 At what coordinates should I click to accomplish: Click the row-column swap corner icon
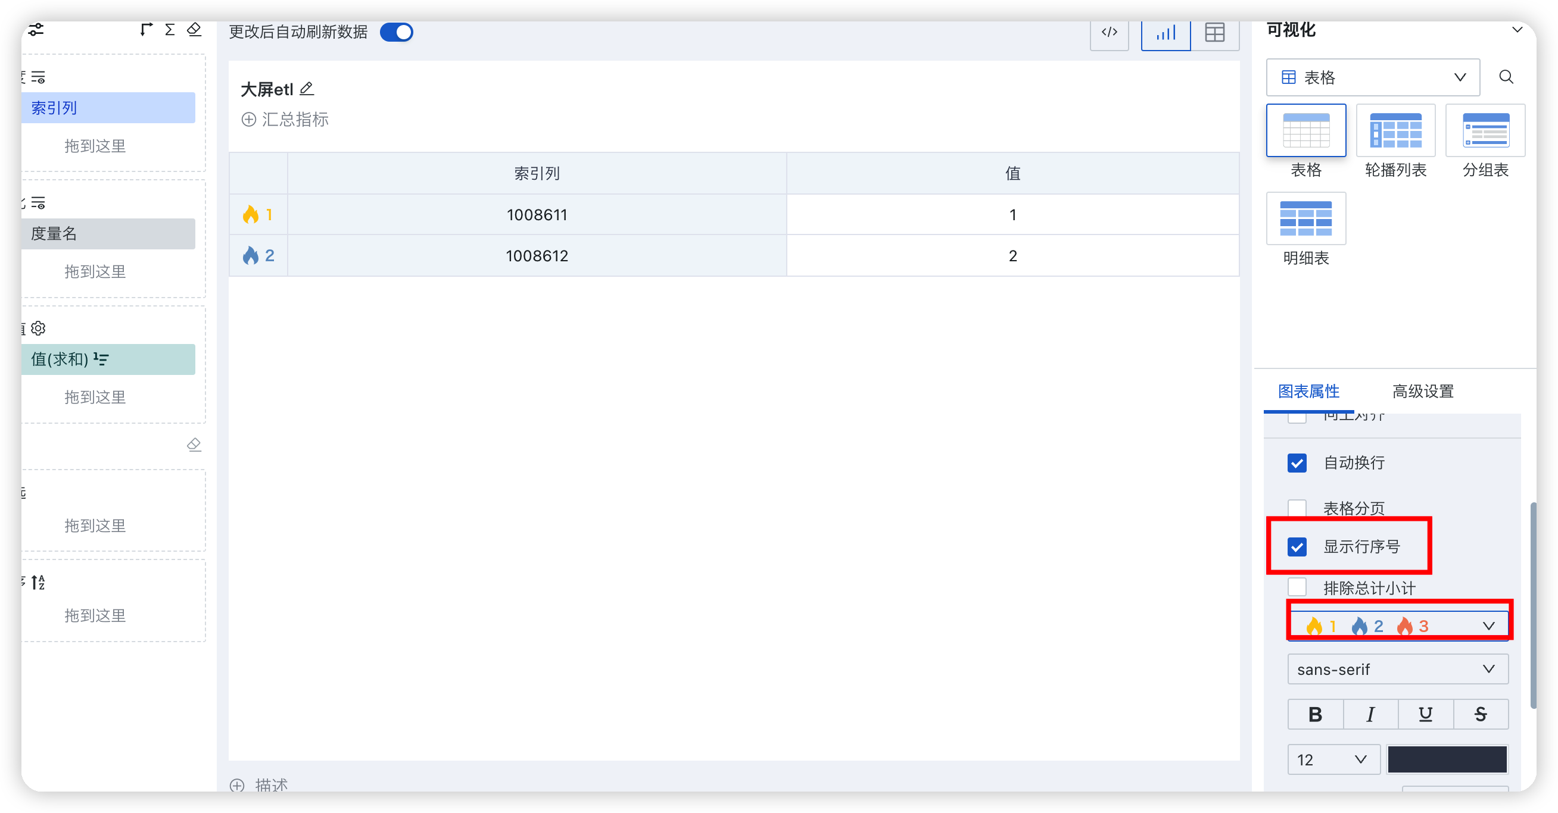point(146,29)
